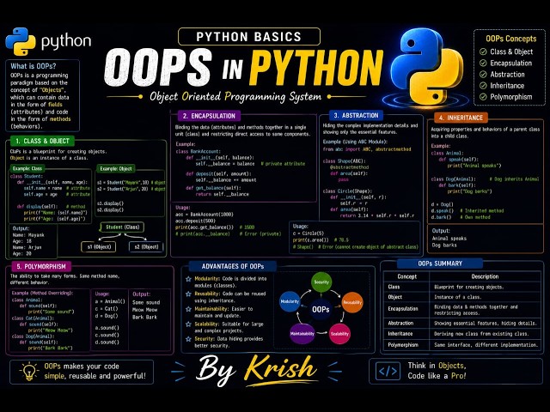550x412 pixels.
Task: Click the </> code icon beside 'Think in Objects'
Action: coord(388,371)
